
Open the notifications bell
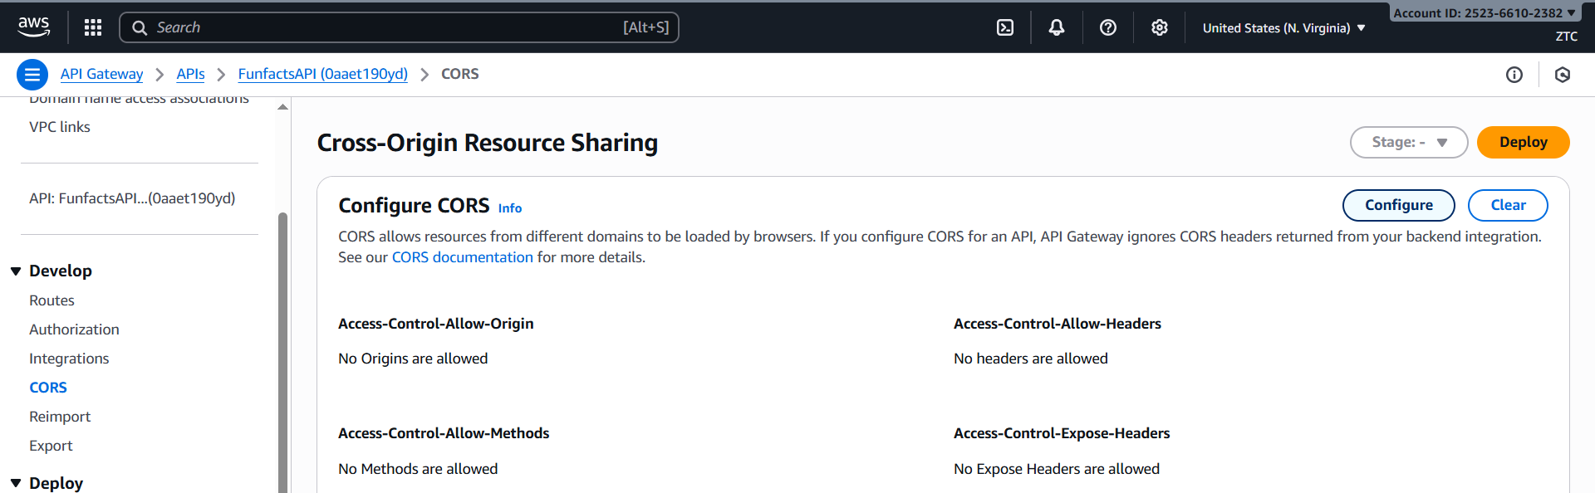coord(1057,27)
